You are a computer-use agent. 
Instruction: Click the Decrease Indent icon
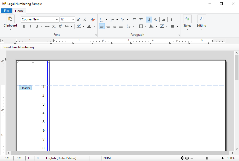134,20
